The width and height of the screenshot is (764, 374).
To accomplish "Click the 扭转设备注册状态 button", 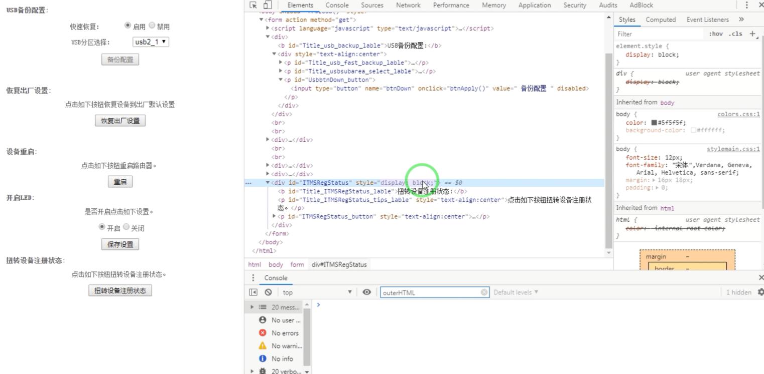I will (x=120, y=291).
